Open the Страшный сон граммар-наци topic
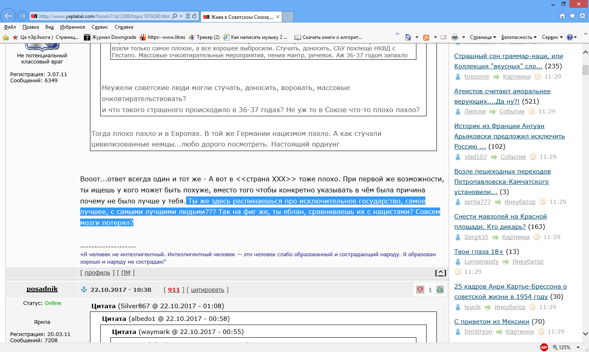The width and height of the screenshot is (589, 352). (508, 61)
